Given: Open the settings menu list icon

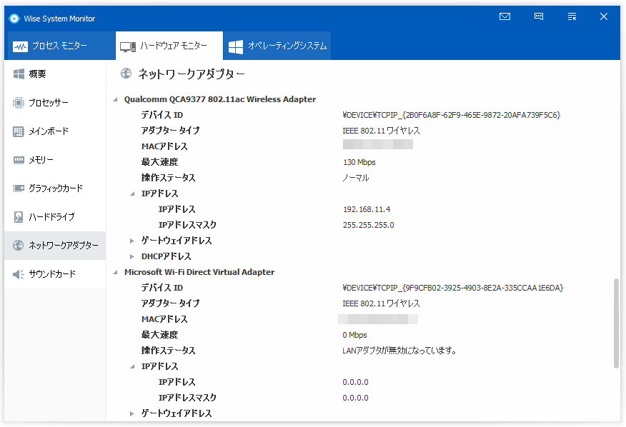Looking at the screenshot, I should tap(572, 16).
